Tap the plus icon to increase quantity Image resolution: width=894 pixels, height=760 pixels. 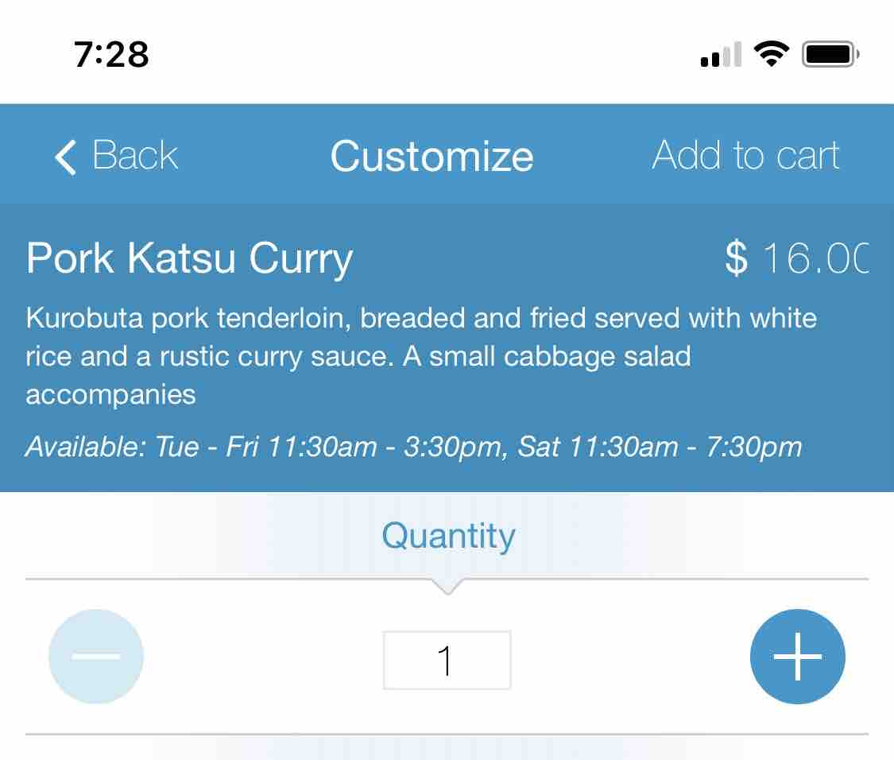click(797, 657)
